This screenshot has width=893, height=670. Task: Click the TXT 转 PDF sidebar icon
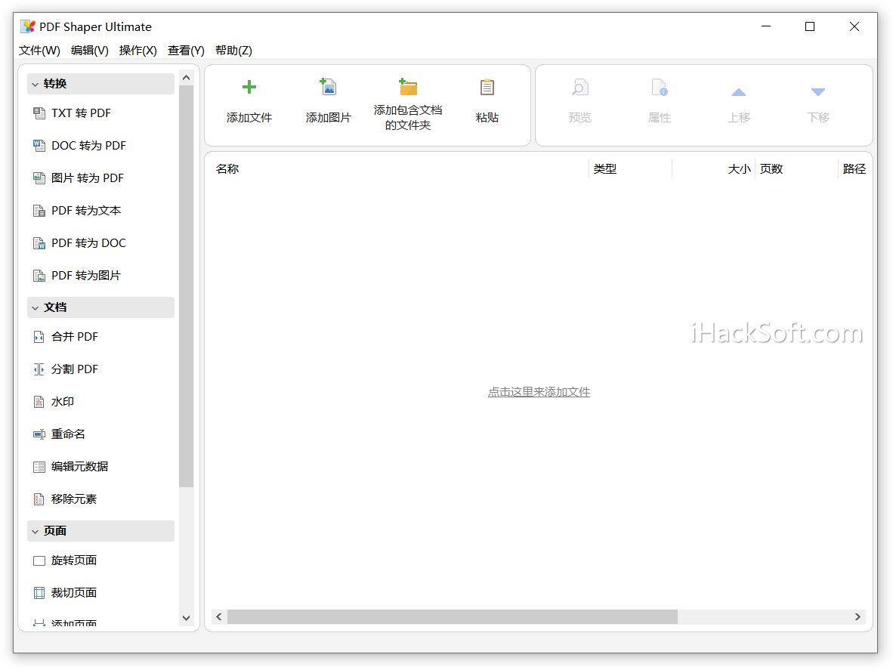pyautogui.click(x=39, y=113)
